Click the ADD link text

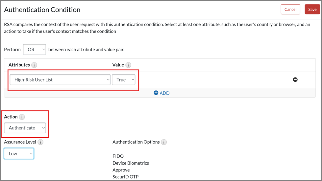[164, 93]
